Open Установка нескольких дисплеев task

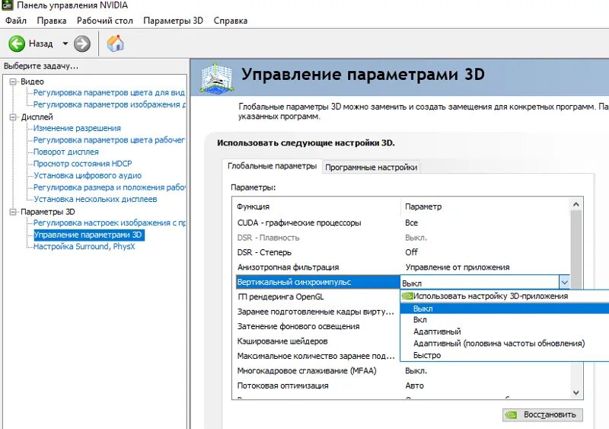point(95,199)
